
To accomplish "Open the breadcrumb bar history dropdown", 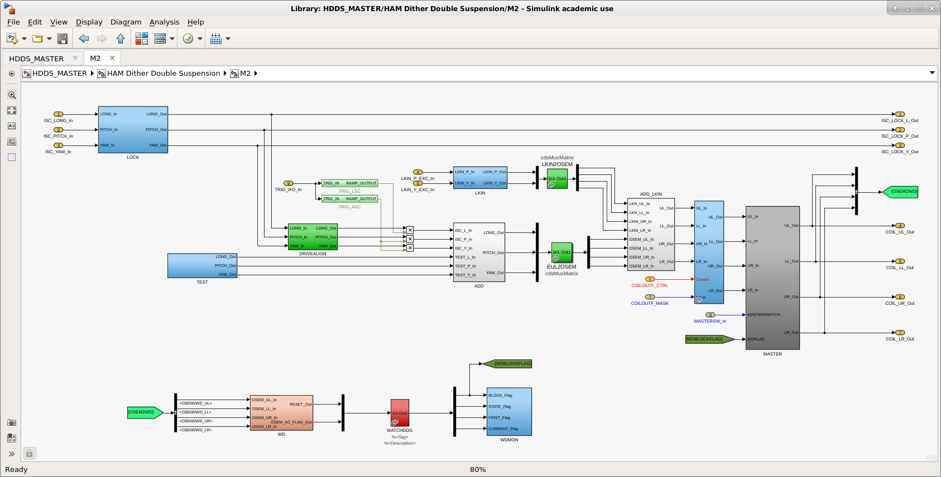I will tap(932, 73).
